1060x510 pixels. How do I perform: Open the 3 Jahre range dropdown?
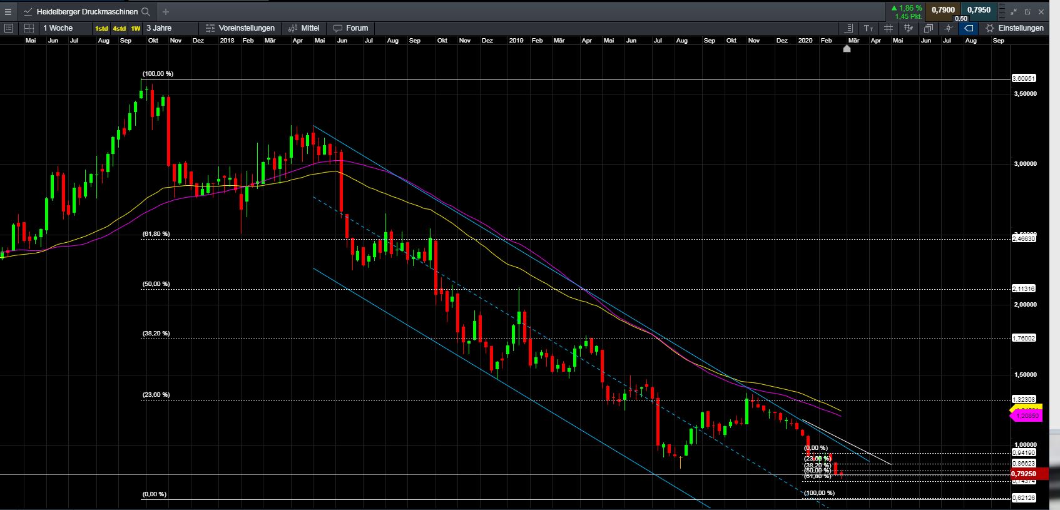(x=159, y=28)
